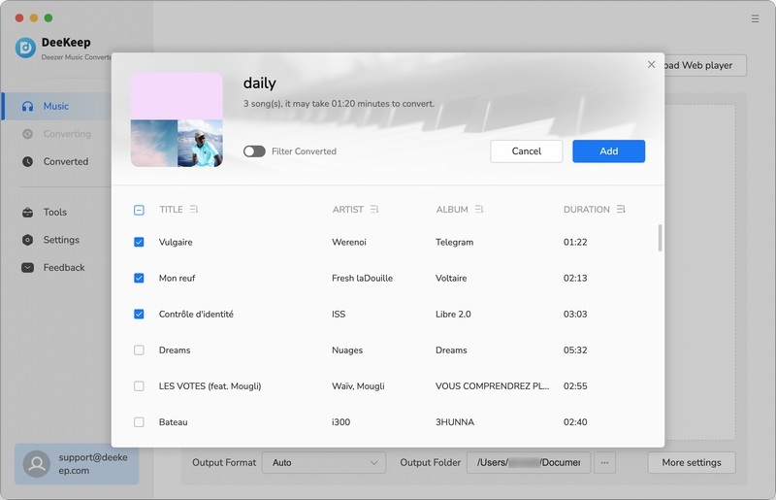The width and height of the screenshot is (776, 500).
Task: Click the artist Waïv, Mougli
Action: tap(358, 386)
